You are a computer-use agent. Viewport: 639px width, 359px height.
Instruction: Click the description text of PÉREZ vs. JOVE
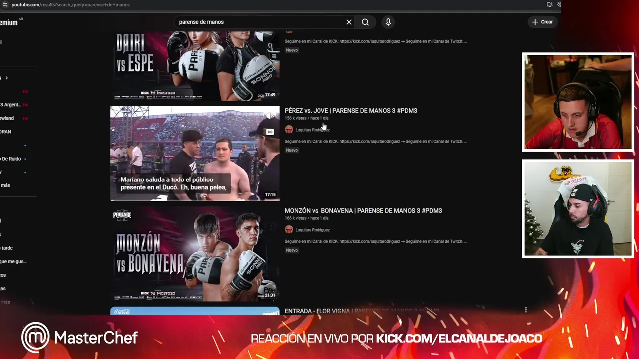(376, 141)
